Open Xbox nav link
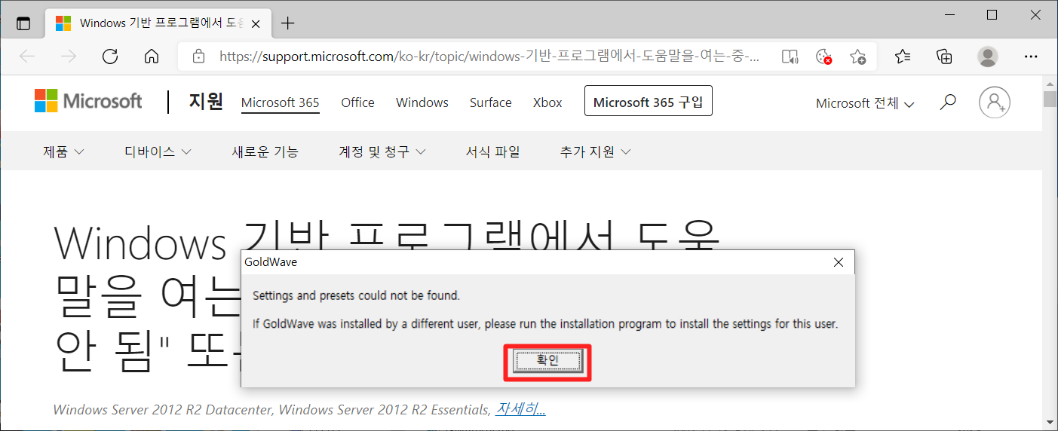Image resolution: width=1058 pixels, height=431 pixels. click(x=547, y=102)
